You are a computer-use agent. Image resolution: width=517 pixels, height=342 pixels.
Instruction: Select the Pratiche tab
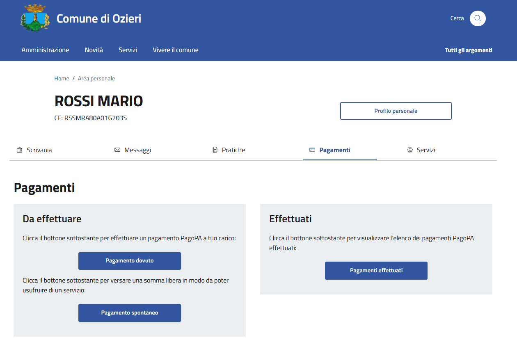229,150
